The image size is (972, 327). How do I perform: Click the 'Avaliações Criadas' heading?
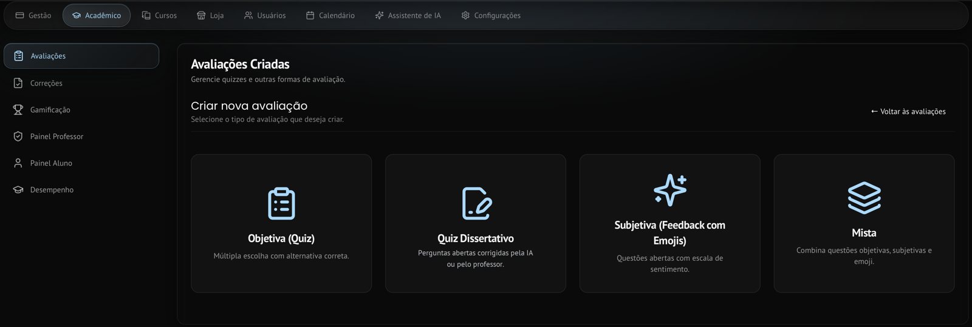point(240,64)
